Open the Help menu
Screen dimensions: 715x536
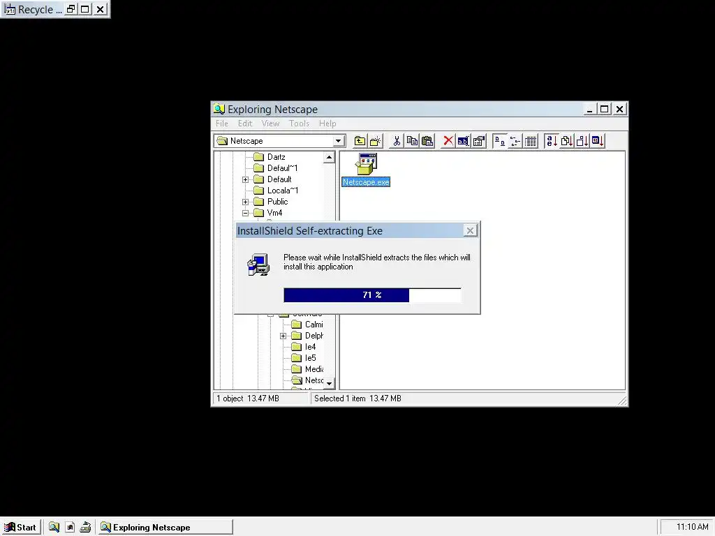point(327,124)
